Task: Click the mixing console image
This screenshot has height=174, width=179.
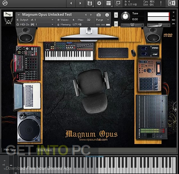Action: [x=152, y=117]
